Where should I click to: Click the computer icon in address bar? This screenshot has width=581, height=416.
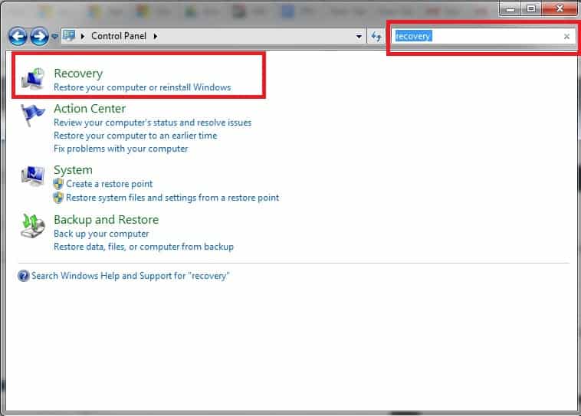pyautogui.click(x=69, y=36)
